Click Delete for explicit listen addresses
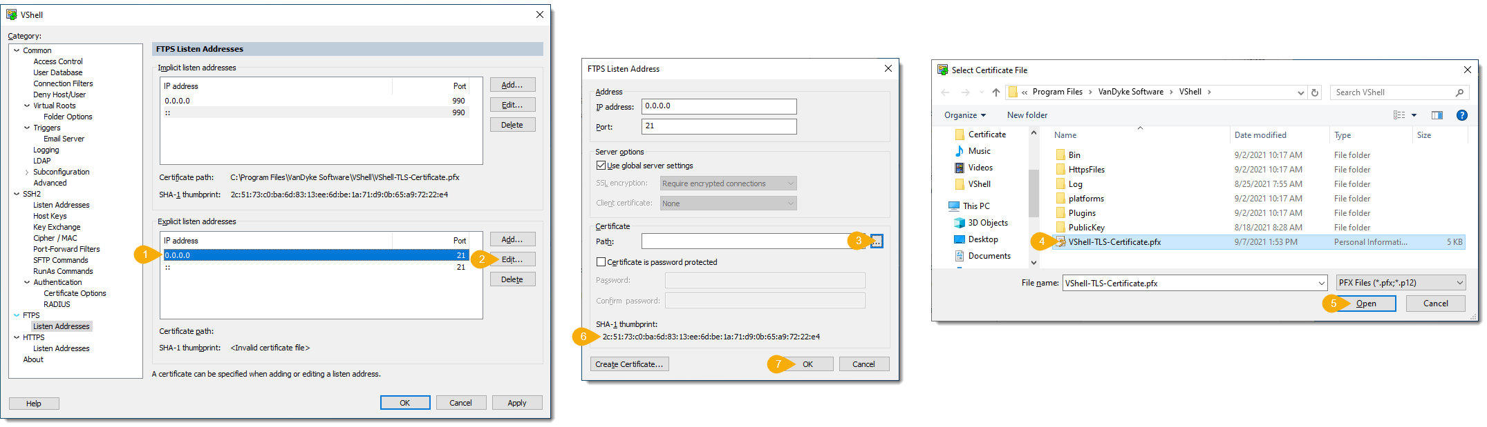This screenshot has height=427, width=1487. tap(512, 279)
